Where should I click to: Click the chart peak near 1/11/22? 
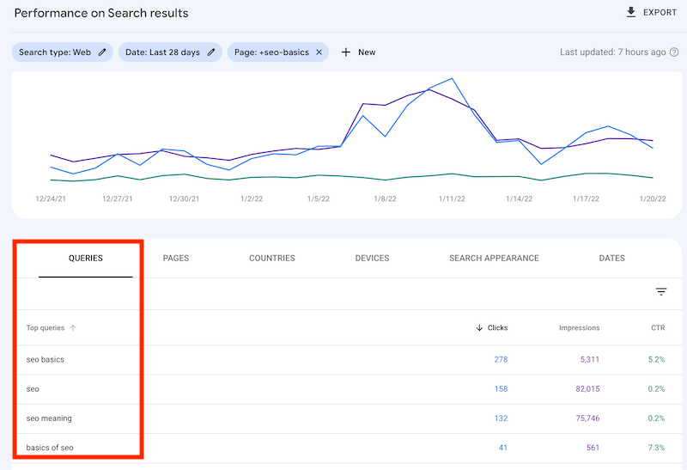tap(452, 78)
